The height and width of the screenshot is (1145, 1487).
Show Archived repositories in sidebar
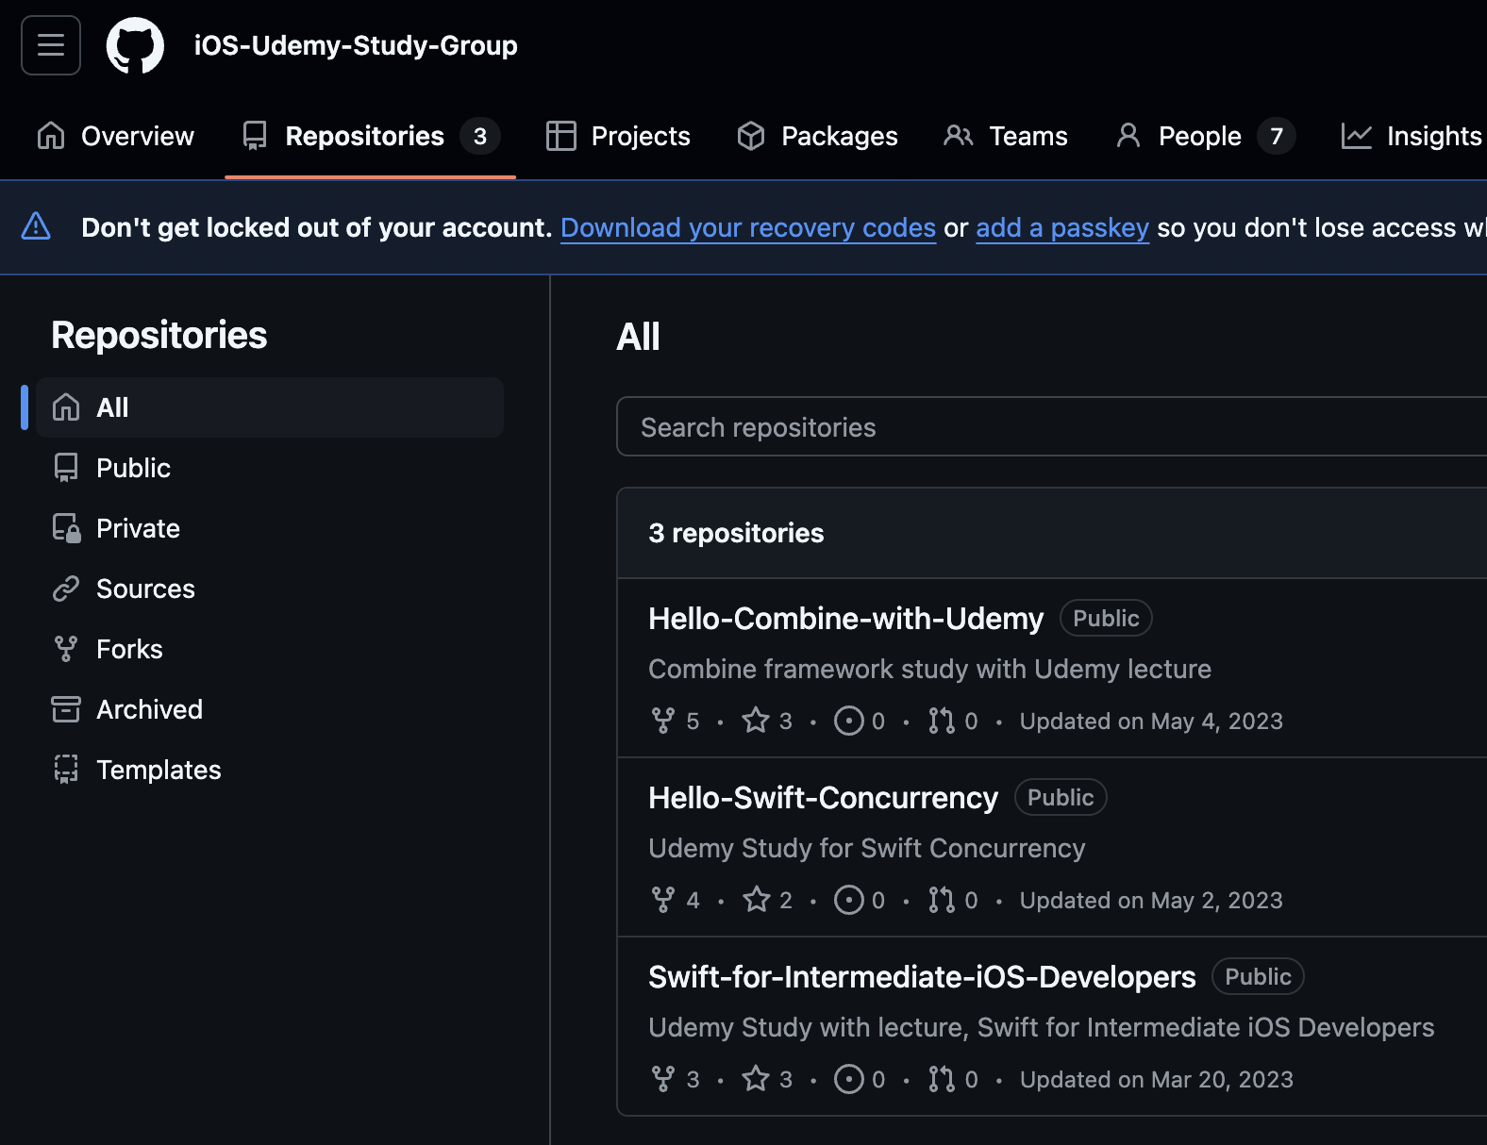(x=270, y=709)
